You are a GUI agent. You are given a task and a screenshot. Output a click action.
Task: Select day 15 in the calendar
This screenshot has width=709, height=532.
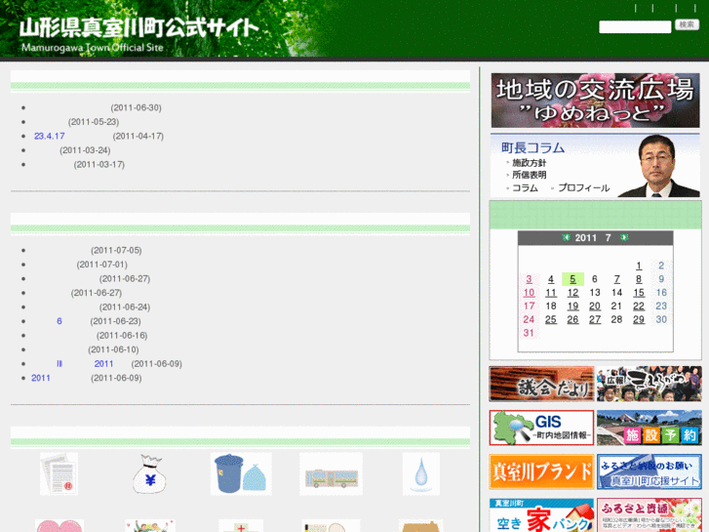(639, 293)
